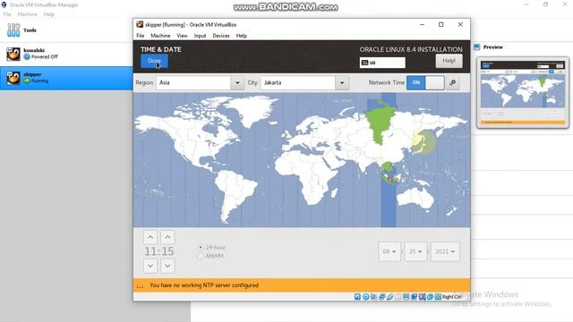The height and width of the screenshot is (322, 573).
Task: Open the day dropdown showing 25
Action: click(415, 251)
